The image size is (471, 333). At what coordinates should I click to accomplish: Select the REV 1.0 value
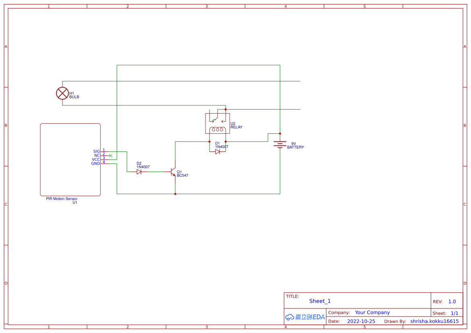click(x=451, y=301)
